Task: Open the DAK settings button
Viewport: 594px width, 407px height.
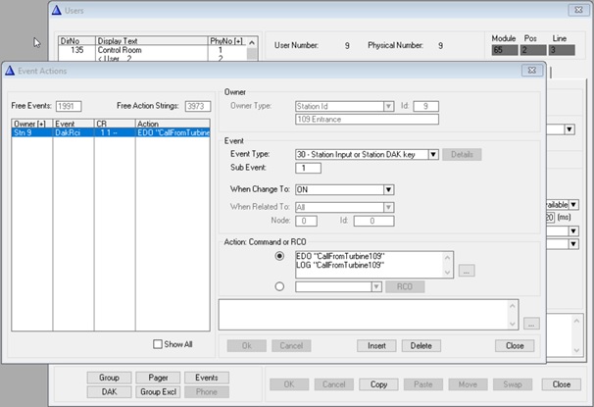Action: click(x=109, y=391)
